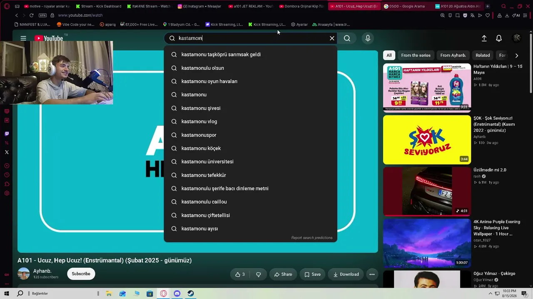Start voice search with the microphone
533x299 pixels.
tap(368, 38)
